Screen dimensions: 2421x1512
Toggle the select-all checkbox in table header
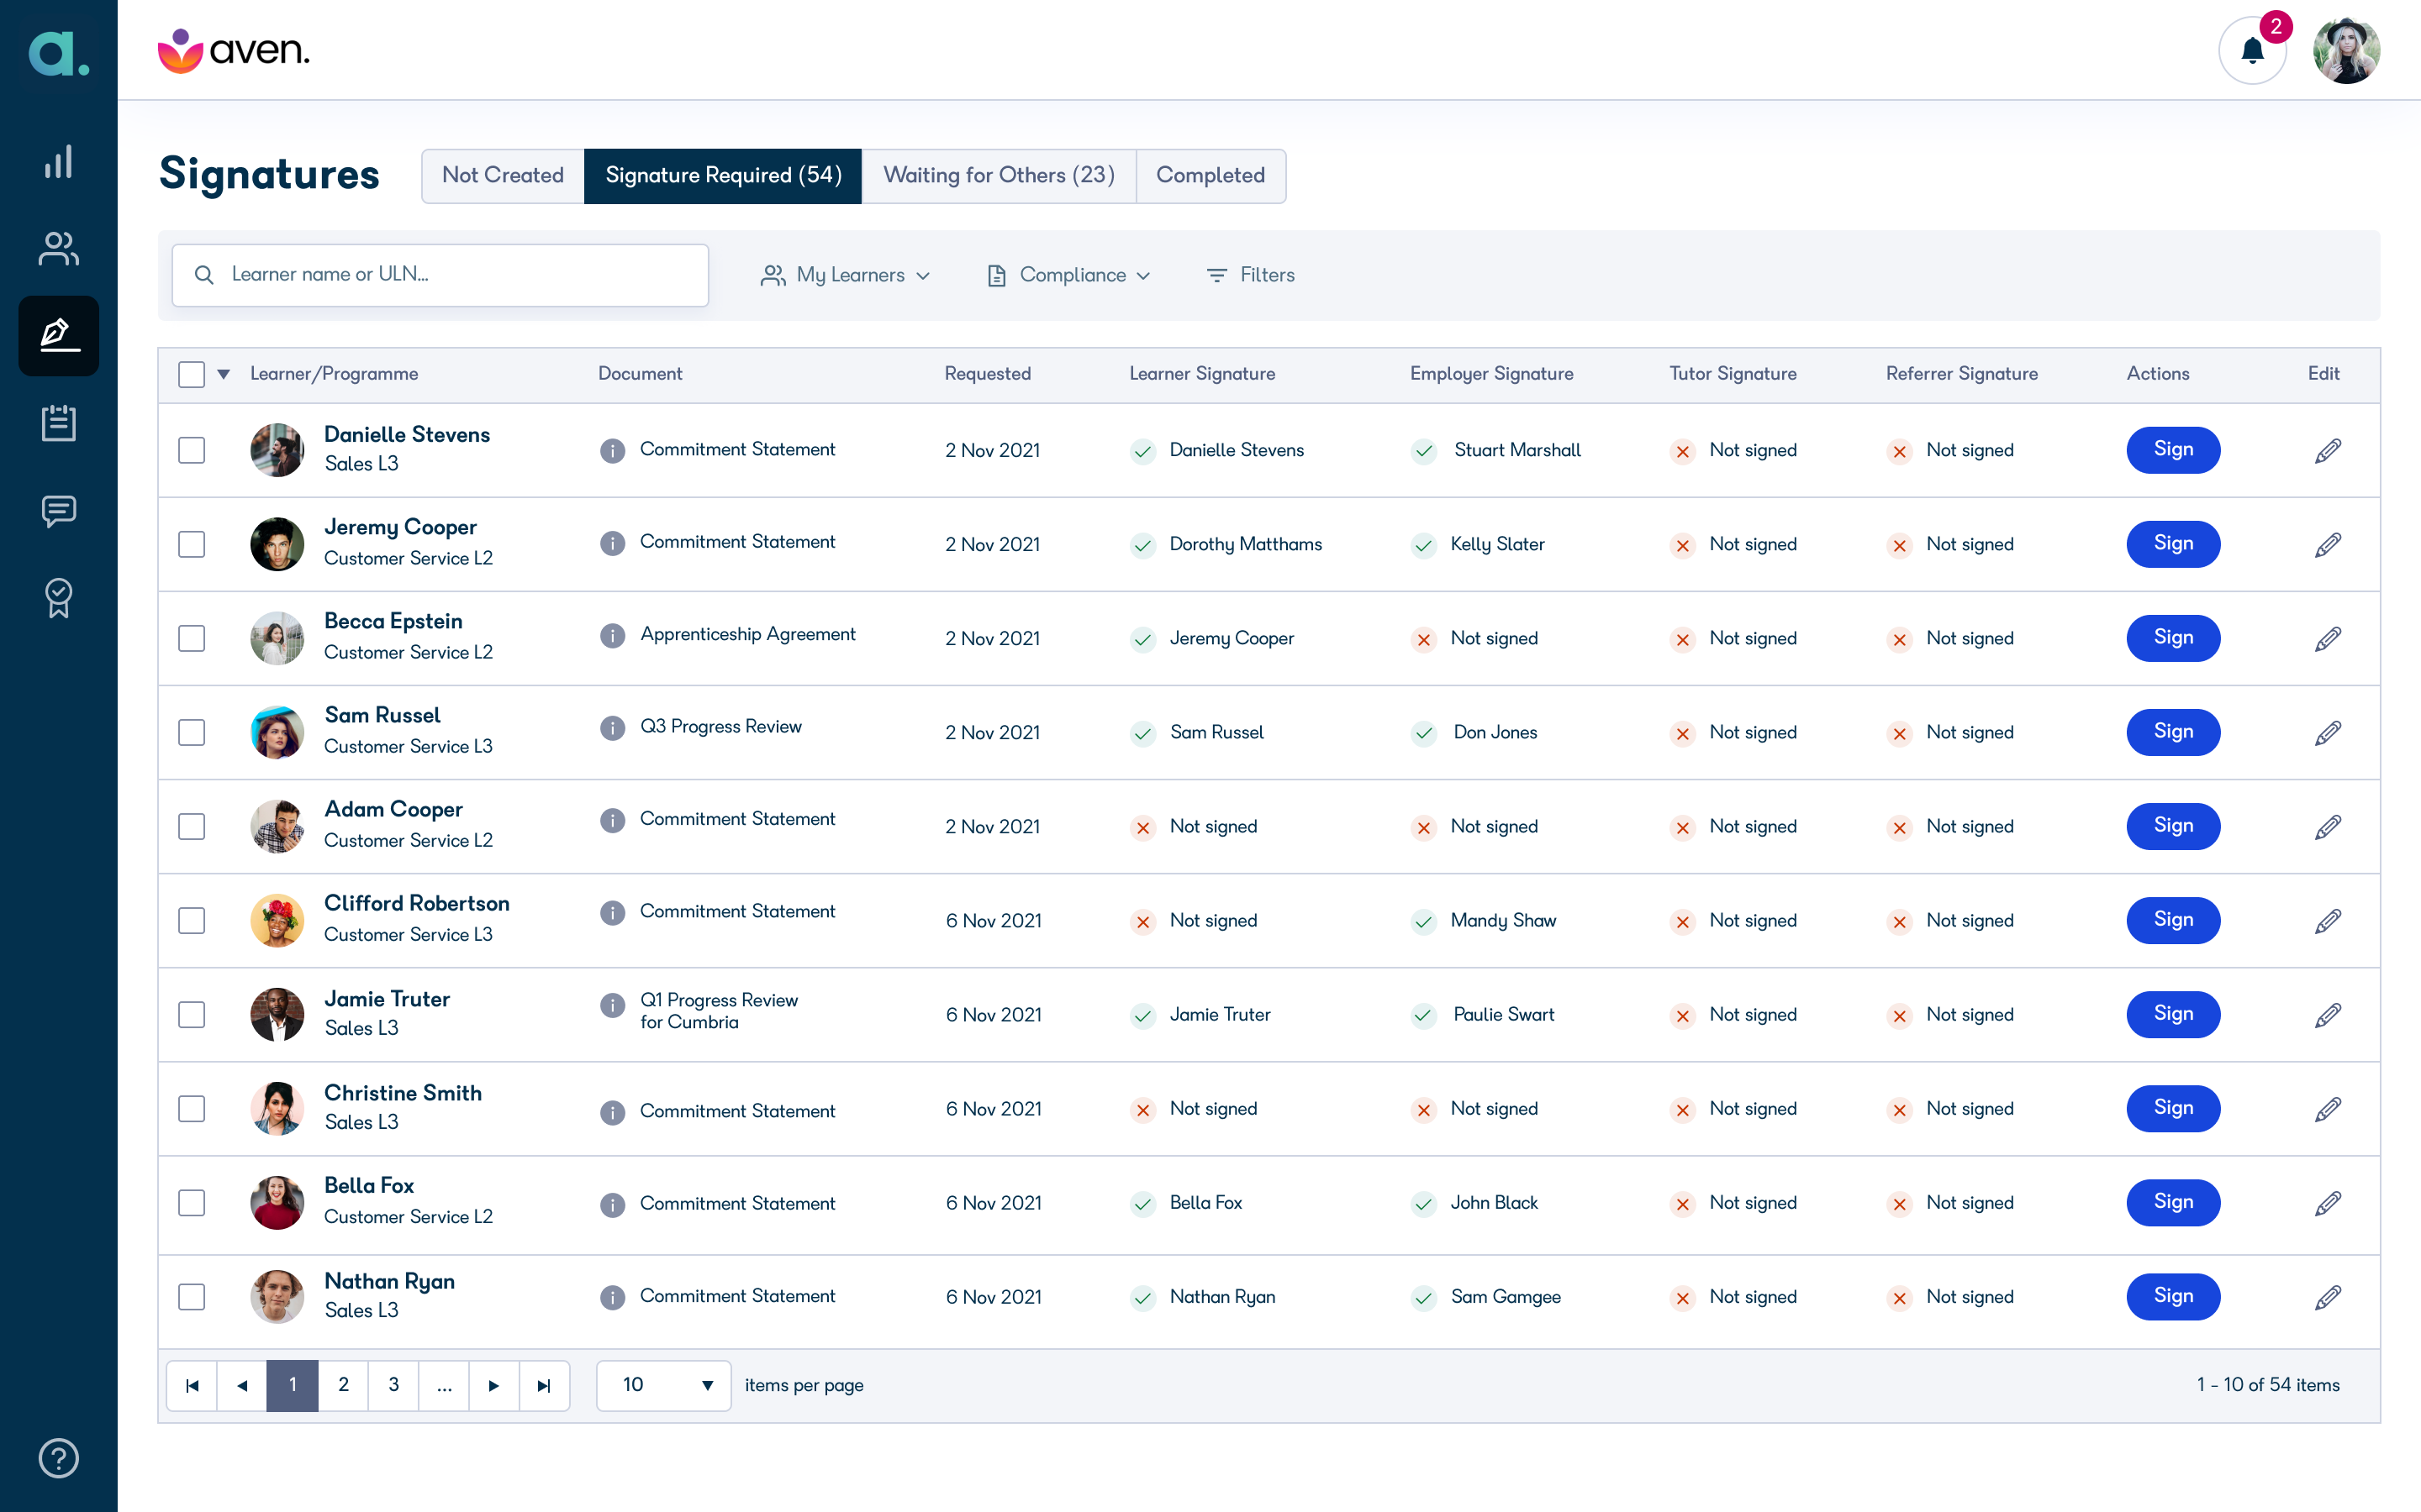pos(191,374)
